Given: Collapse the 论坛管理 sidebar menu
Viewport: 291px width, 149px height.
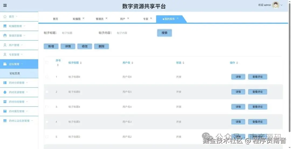Looking at the screenshot, I should (22, 64).
